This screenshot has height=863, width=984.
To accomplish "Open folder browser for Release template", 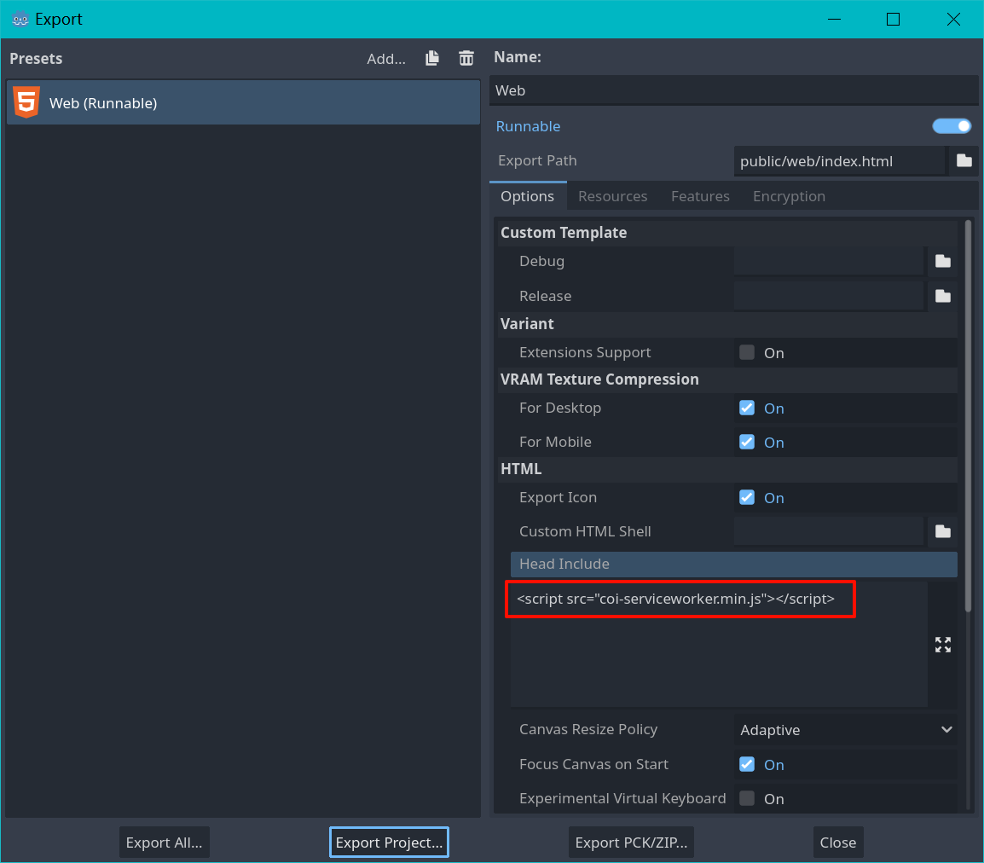I will (x=942, y=296).
